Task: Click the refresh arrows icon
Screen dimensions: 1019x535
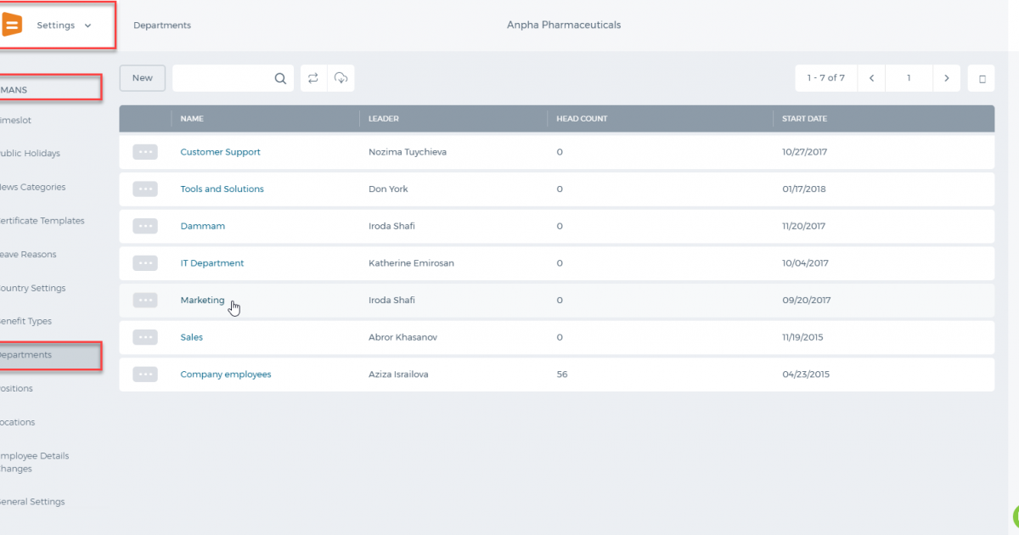Action: tap(313, 78)
